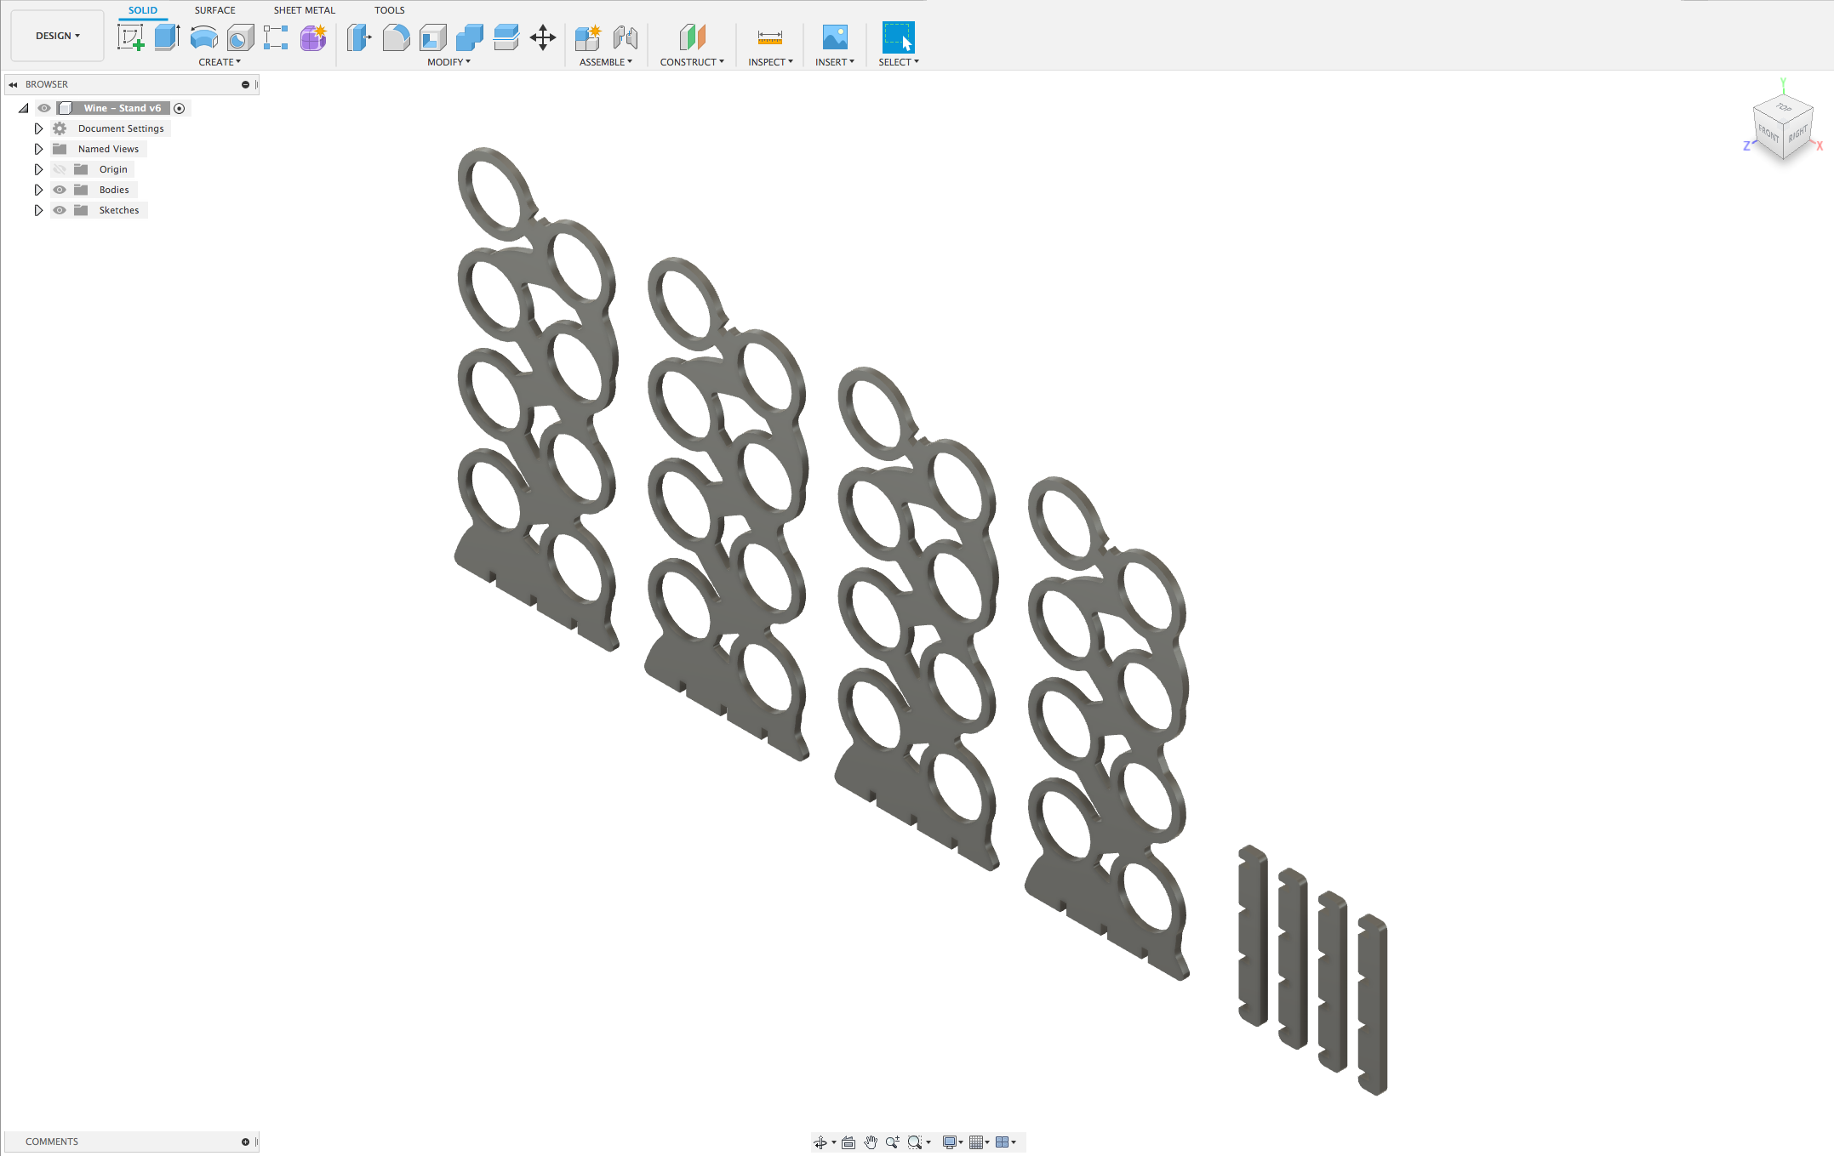
Task: Expand the Sketches folder
Action: click(x=38, y=210)
